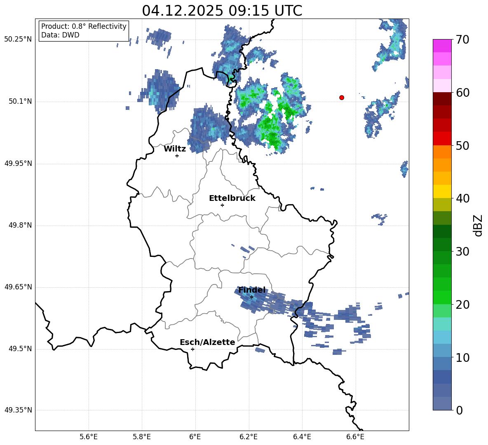
Task: Pick the dark maroon colorbar segment below 60
Action: pos(442,99)
